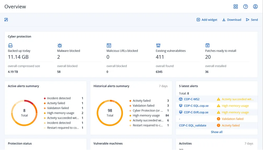
Task: Click warning triangle in COP-C-SQL.cop.se row
Action: [218, 106]
